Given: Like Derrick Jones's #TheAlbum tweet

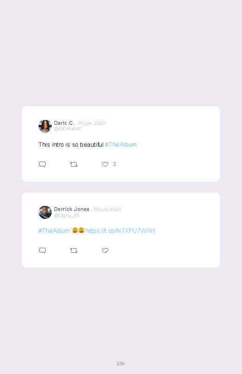Looking at the screenshot, I should pos(105,251).
